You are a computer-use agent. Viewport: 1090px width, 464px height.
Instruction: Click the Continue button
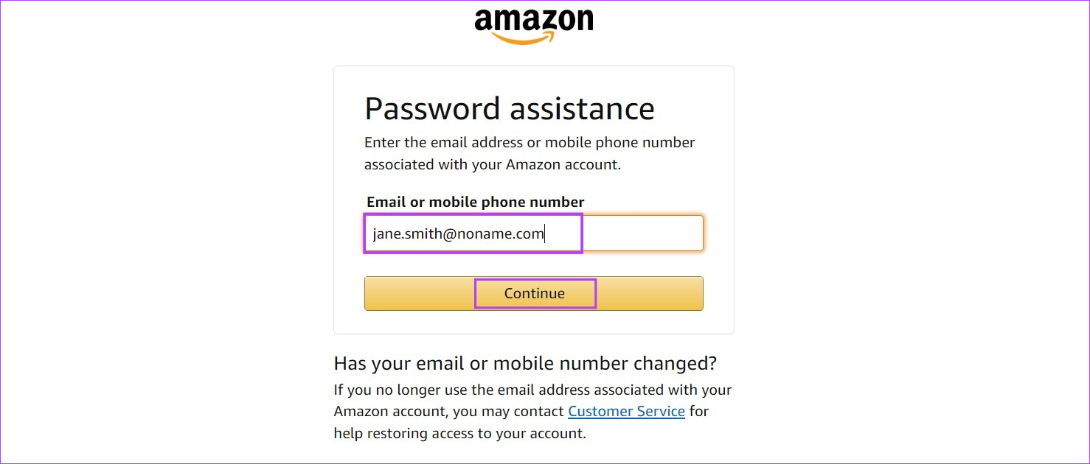[x=534, y=293]
